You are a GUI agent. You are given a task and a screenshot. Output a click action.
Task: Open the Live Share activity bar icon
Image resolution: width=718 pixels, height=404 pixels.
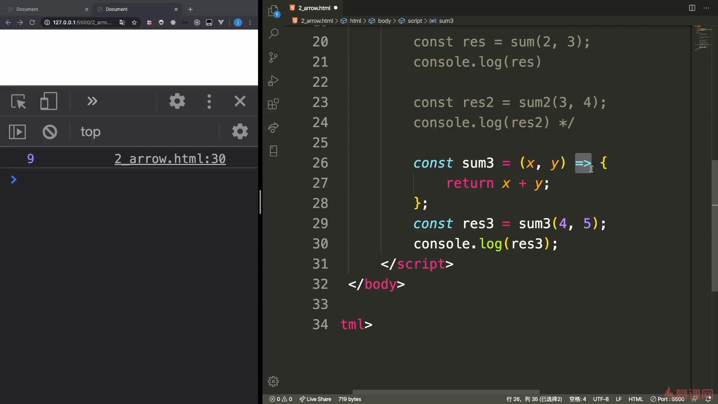[x=273, y=128]
